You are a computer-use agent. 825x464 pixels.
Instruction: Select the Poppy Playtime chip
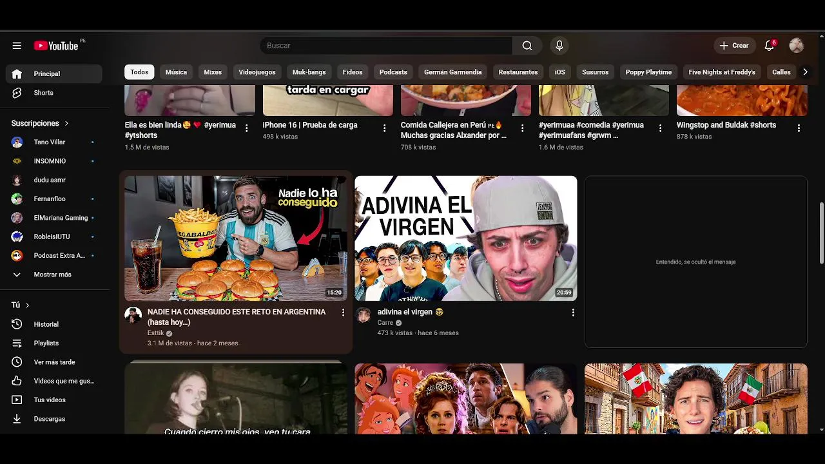(648, 72)
